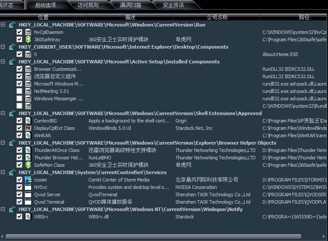Click the 360Safetray green shield icon
328x241 pixels.
(28, 40)
